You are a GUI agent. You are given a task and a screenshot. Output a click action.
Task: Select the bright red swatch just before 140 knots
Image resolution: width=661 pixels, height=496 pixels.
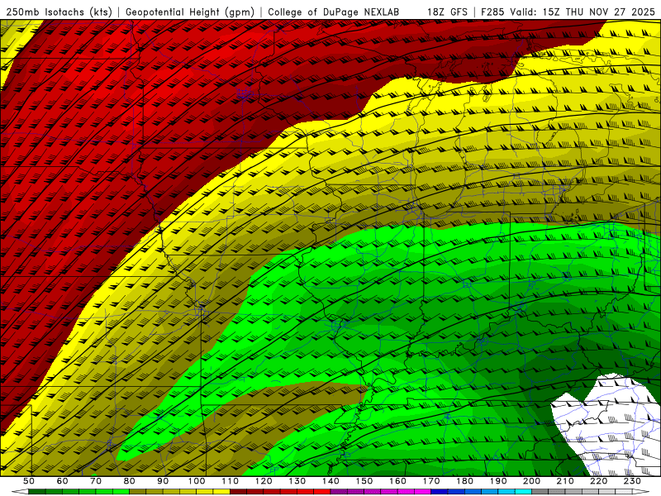[x=322, y=492]
